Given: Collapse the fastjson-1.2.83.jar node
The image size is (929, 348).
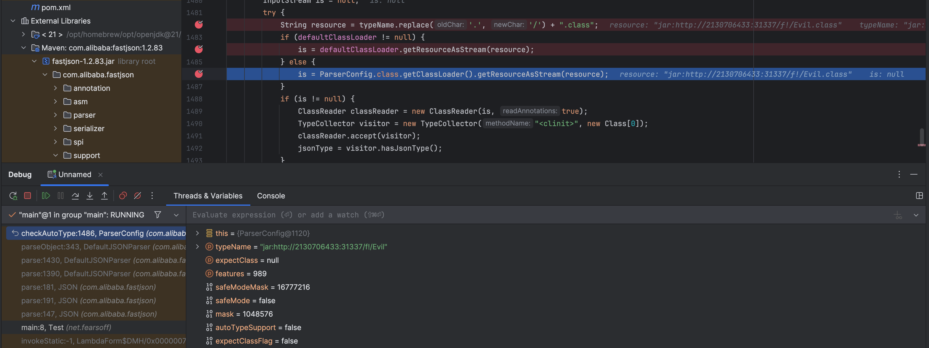Looking at the screenshot, I should (34, 61).
